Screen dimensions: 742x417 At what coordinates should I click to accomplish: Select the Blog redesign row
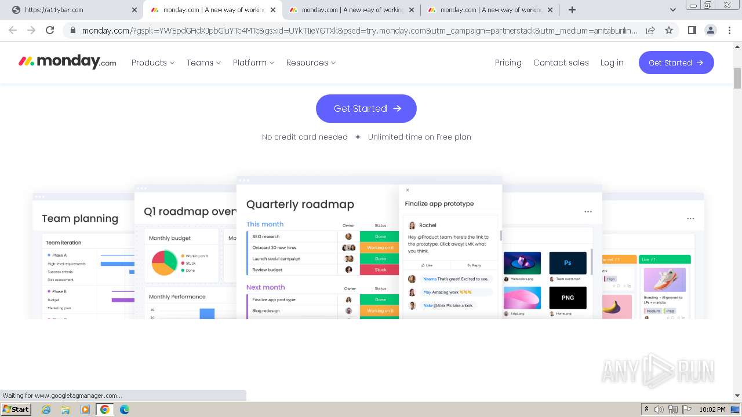[x=323, y=310]
